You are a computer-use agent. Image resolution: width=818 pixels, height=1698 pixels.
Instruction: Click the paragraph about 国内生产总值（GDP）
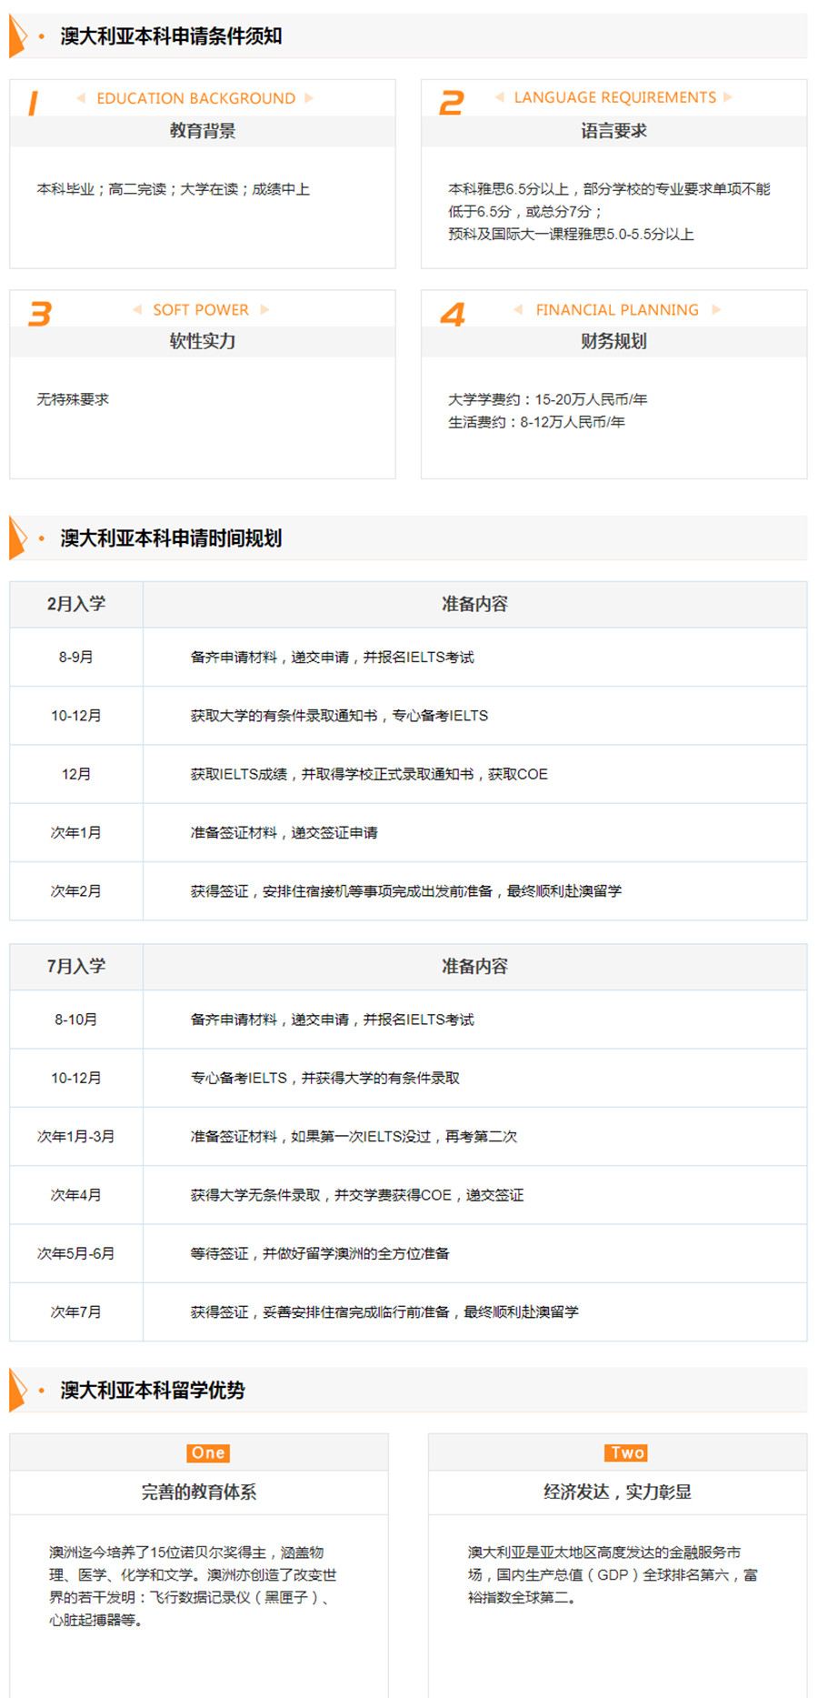(x=613, y=1575)
